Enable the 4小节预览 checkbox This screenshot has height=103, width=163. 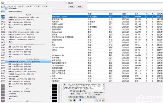[x=93, y=95]
